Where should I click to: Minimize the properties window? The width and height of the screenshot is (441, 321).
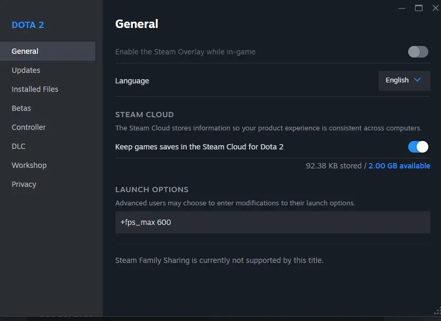(402, 8)
